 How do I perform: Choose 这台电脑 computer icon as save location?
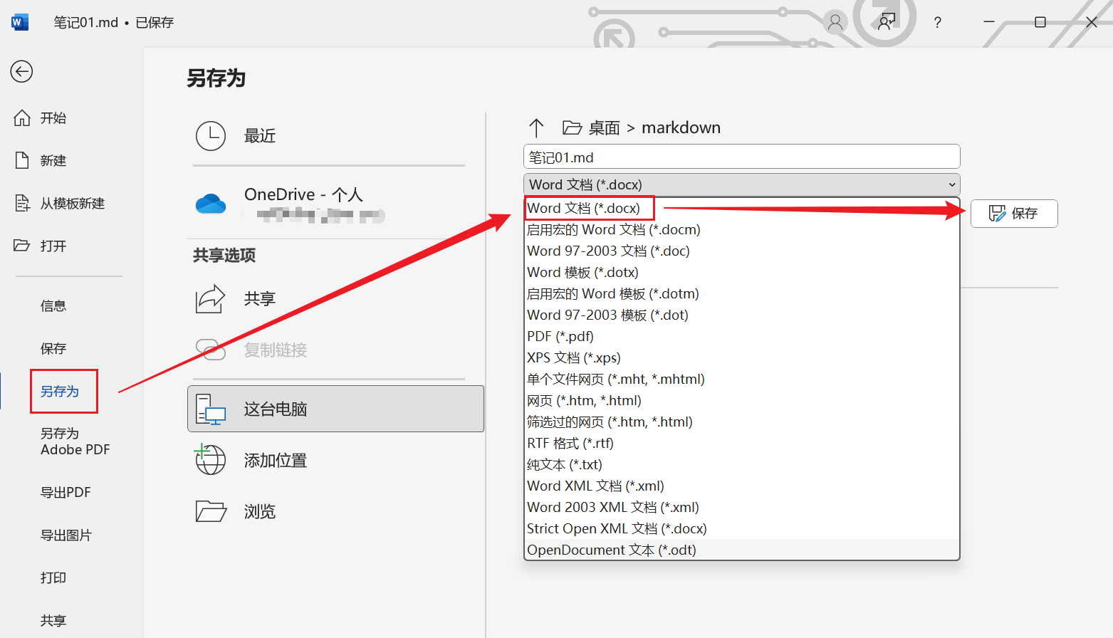click(x=211, y=409)
